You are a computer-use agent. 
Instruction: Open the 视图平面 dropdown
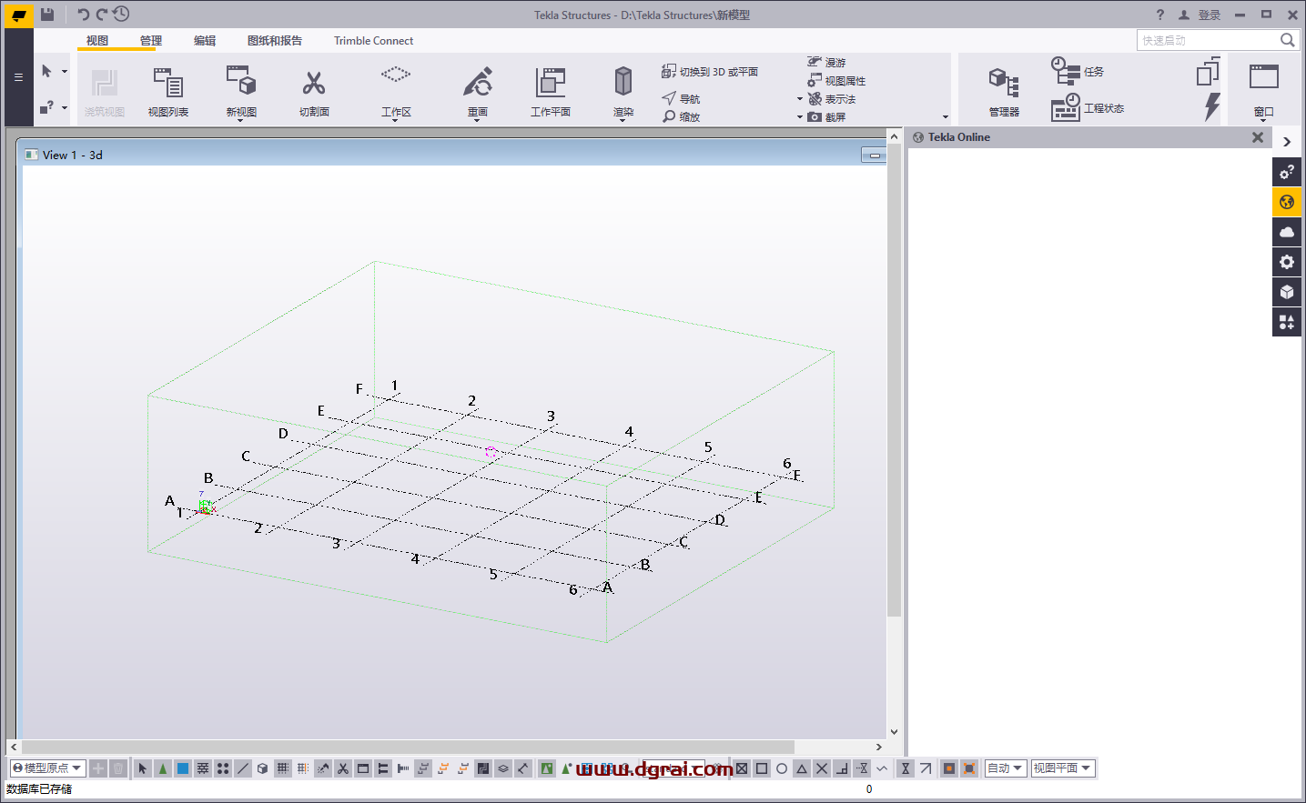[x=1062, y=768]
